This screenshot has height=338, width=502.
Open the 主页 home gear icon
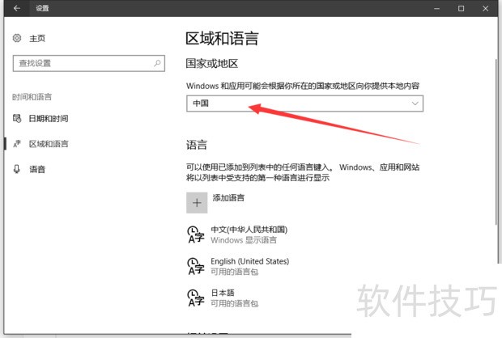tap(18, 38)
